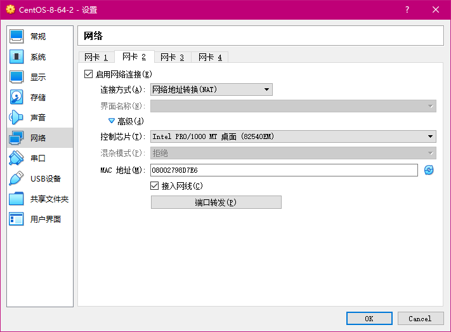The width and height of the screenshot is (451, 332).
Task: Click the VirtualBox gear icon in title bar
Action: (10, 10)
